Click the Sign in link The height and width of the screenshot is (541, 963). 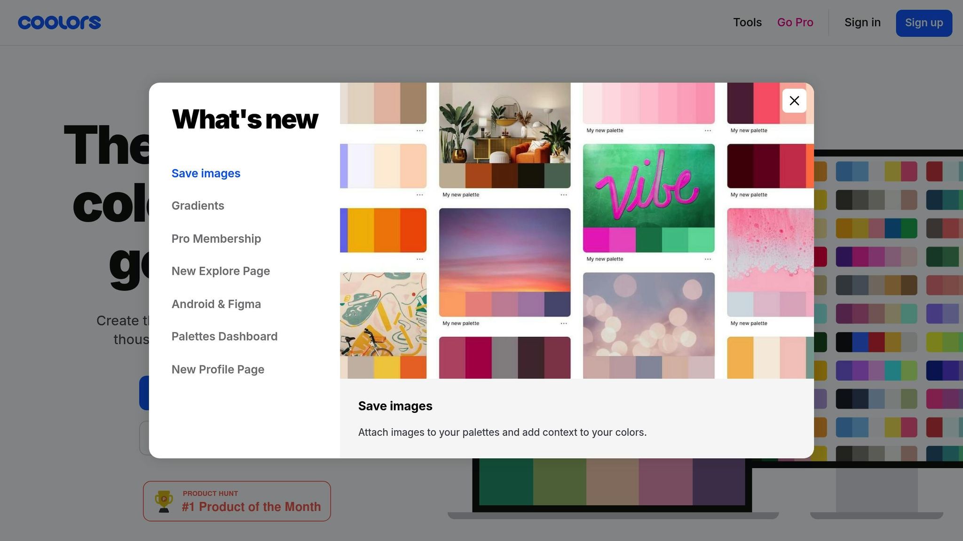click(x=862, y=23)
